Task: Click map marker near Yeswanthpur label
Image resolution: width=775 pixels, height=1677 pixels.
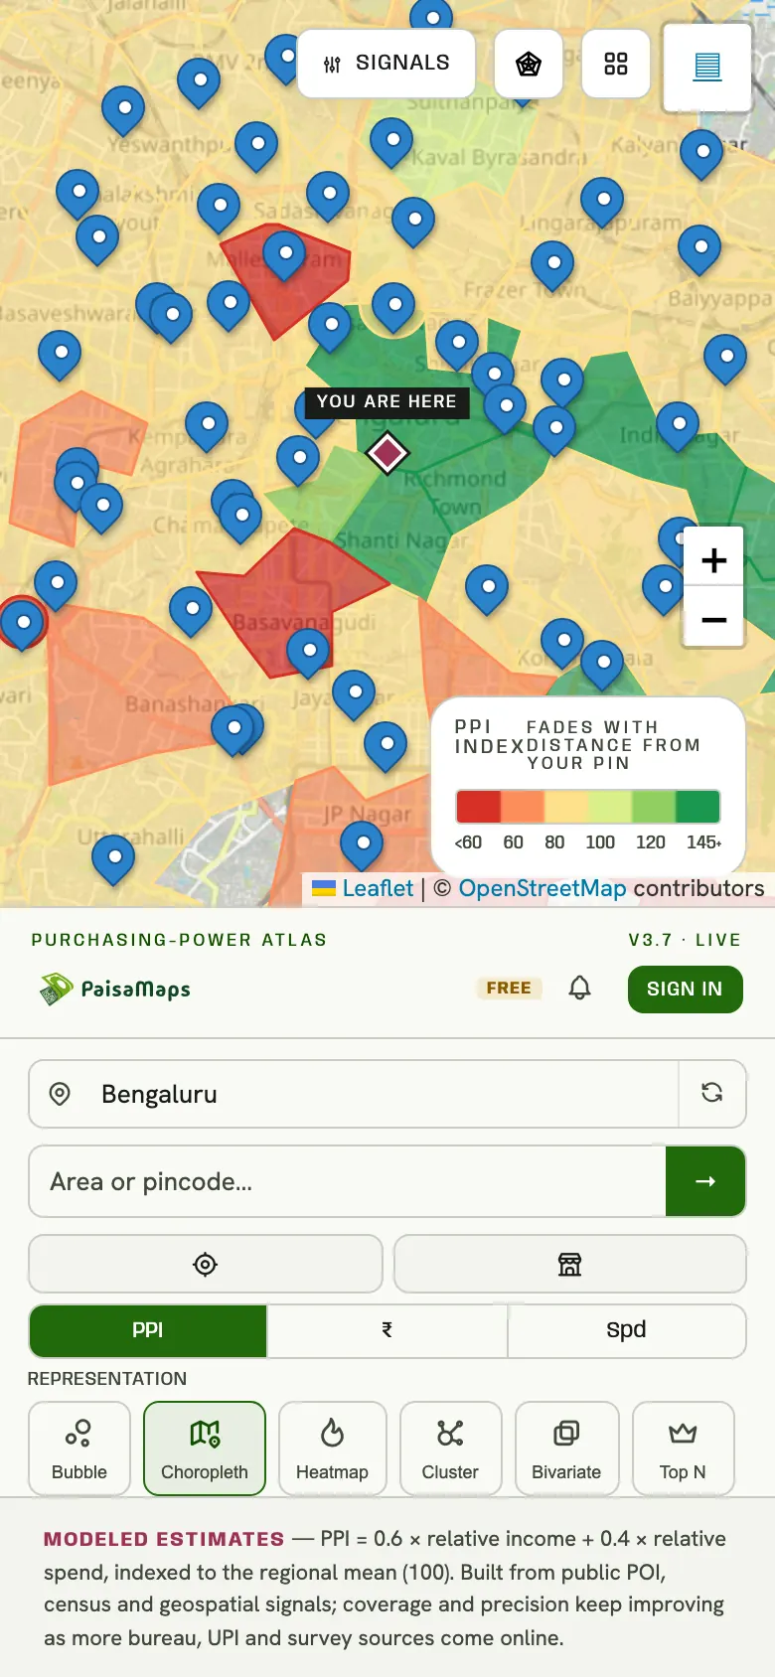Action: point(124,111)
